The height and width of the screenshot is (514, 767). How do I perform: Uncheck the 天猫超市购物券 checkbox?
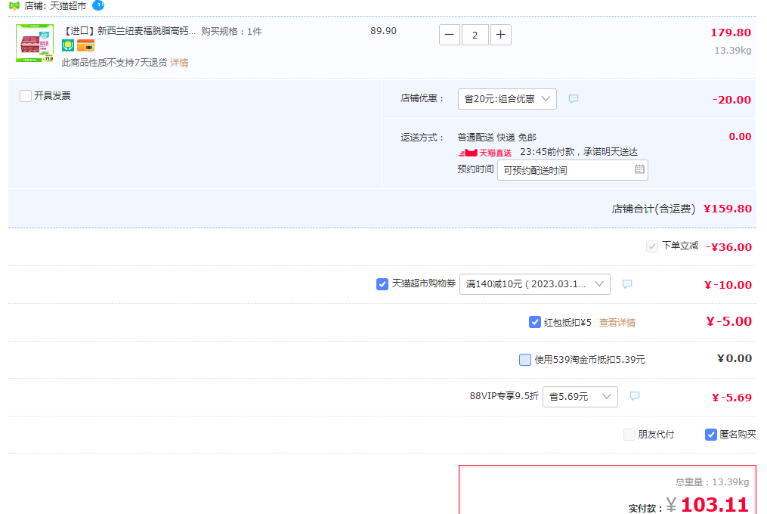pyautogui.click(x=382, y=284)
